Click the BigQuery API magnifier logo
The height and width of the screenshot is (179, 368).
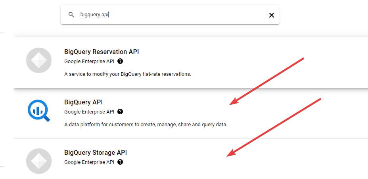click(39, 111)
